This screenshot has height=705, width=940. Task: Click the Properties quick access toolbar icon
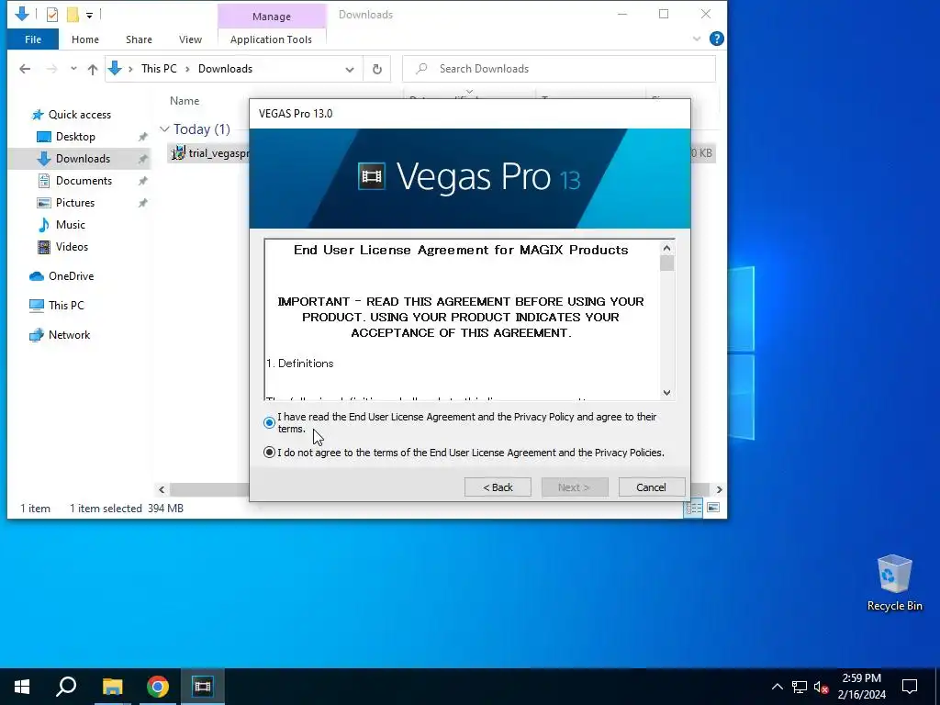point(52,14)
